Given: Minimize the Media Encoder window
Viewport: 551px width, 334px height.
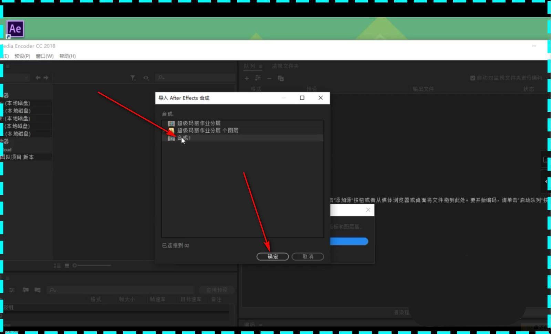Looking at the screenshot, I should click(x=534, y=46).
